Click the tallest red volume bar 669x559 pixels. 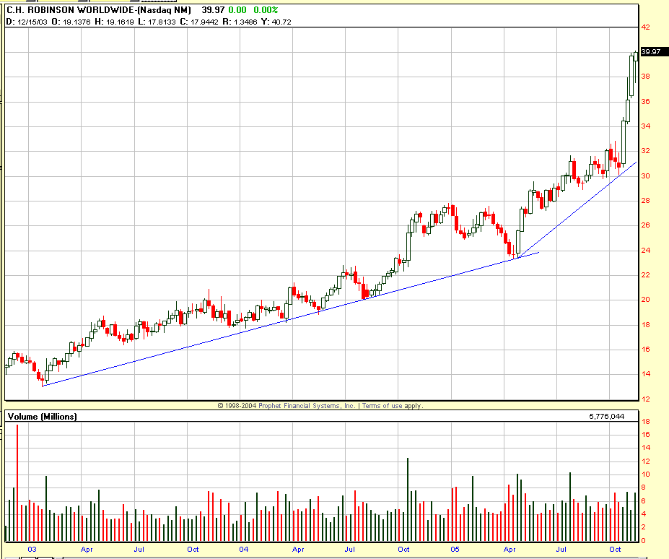(x=17, y=483)
